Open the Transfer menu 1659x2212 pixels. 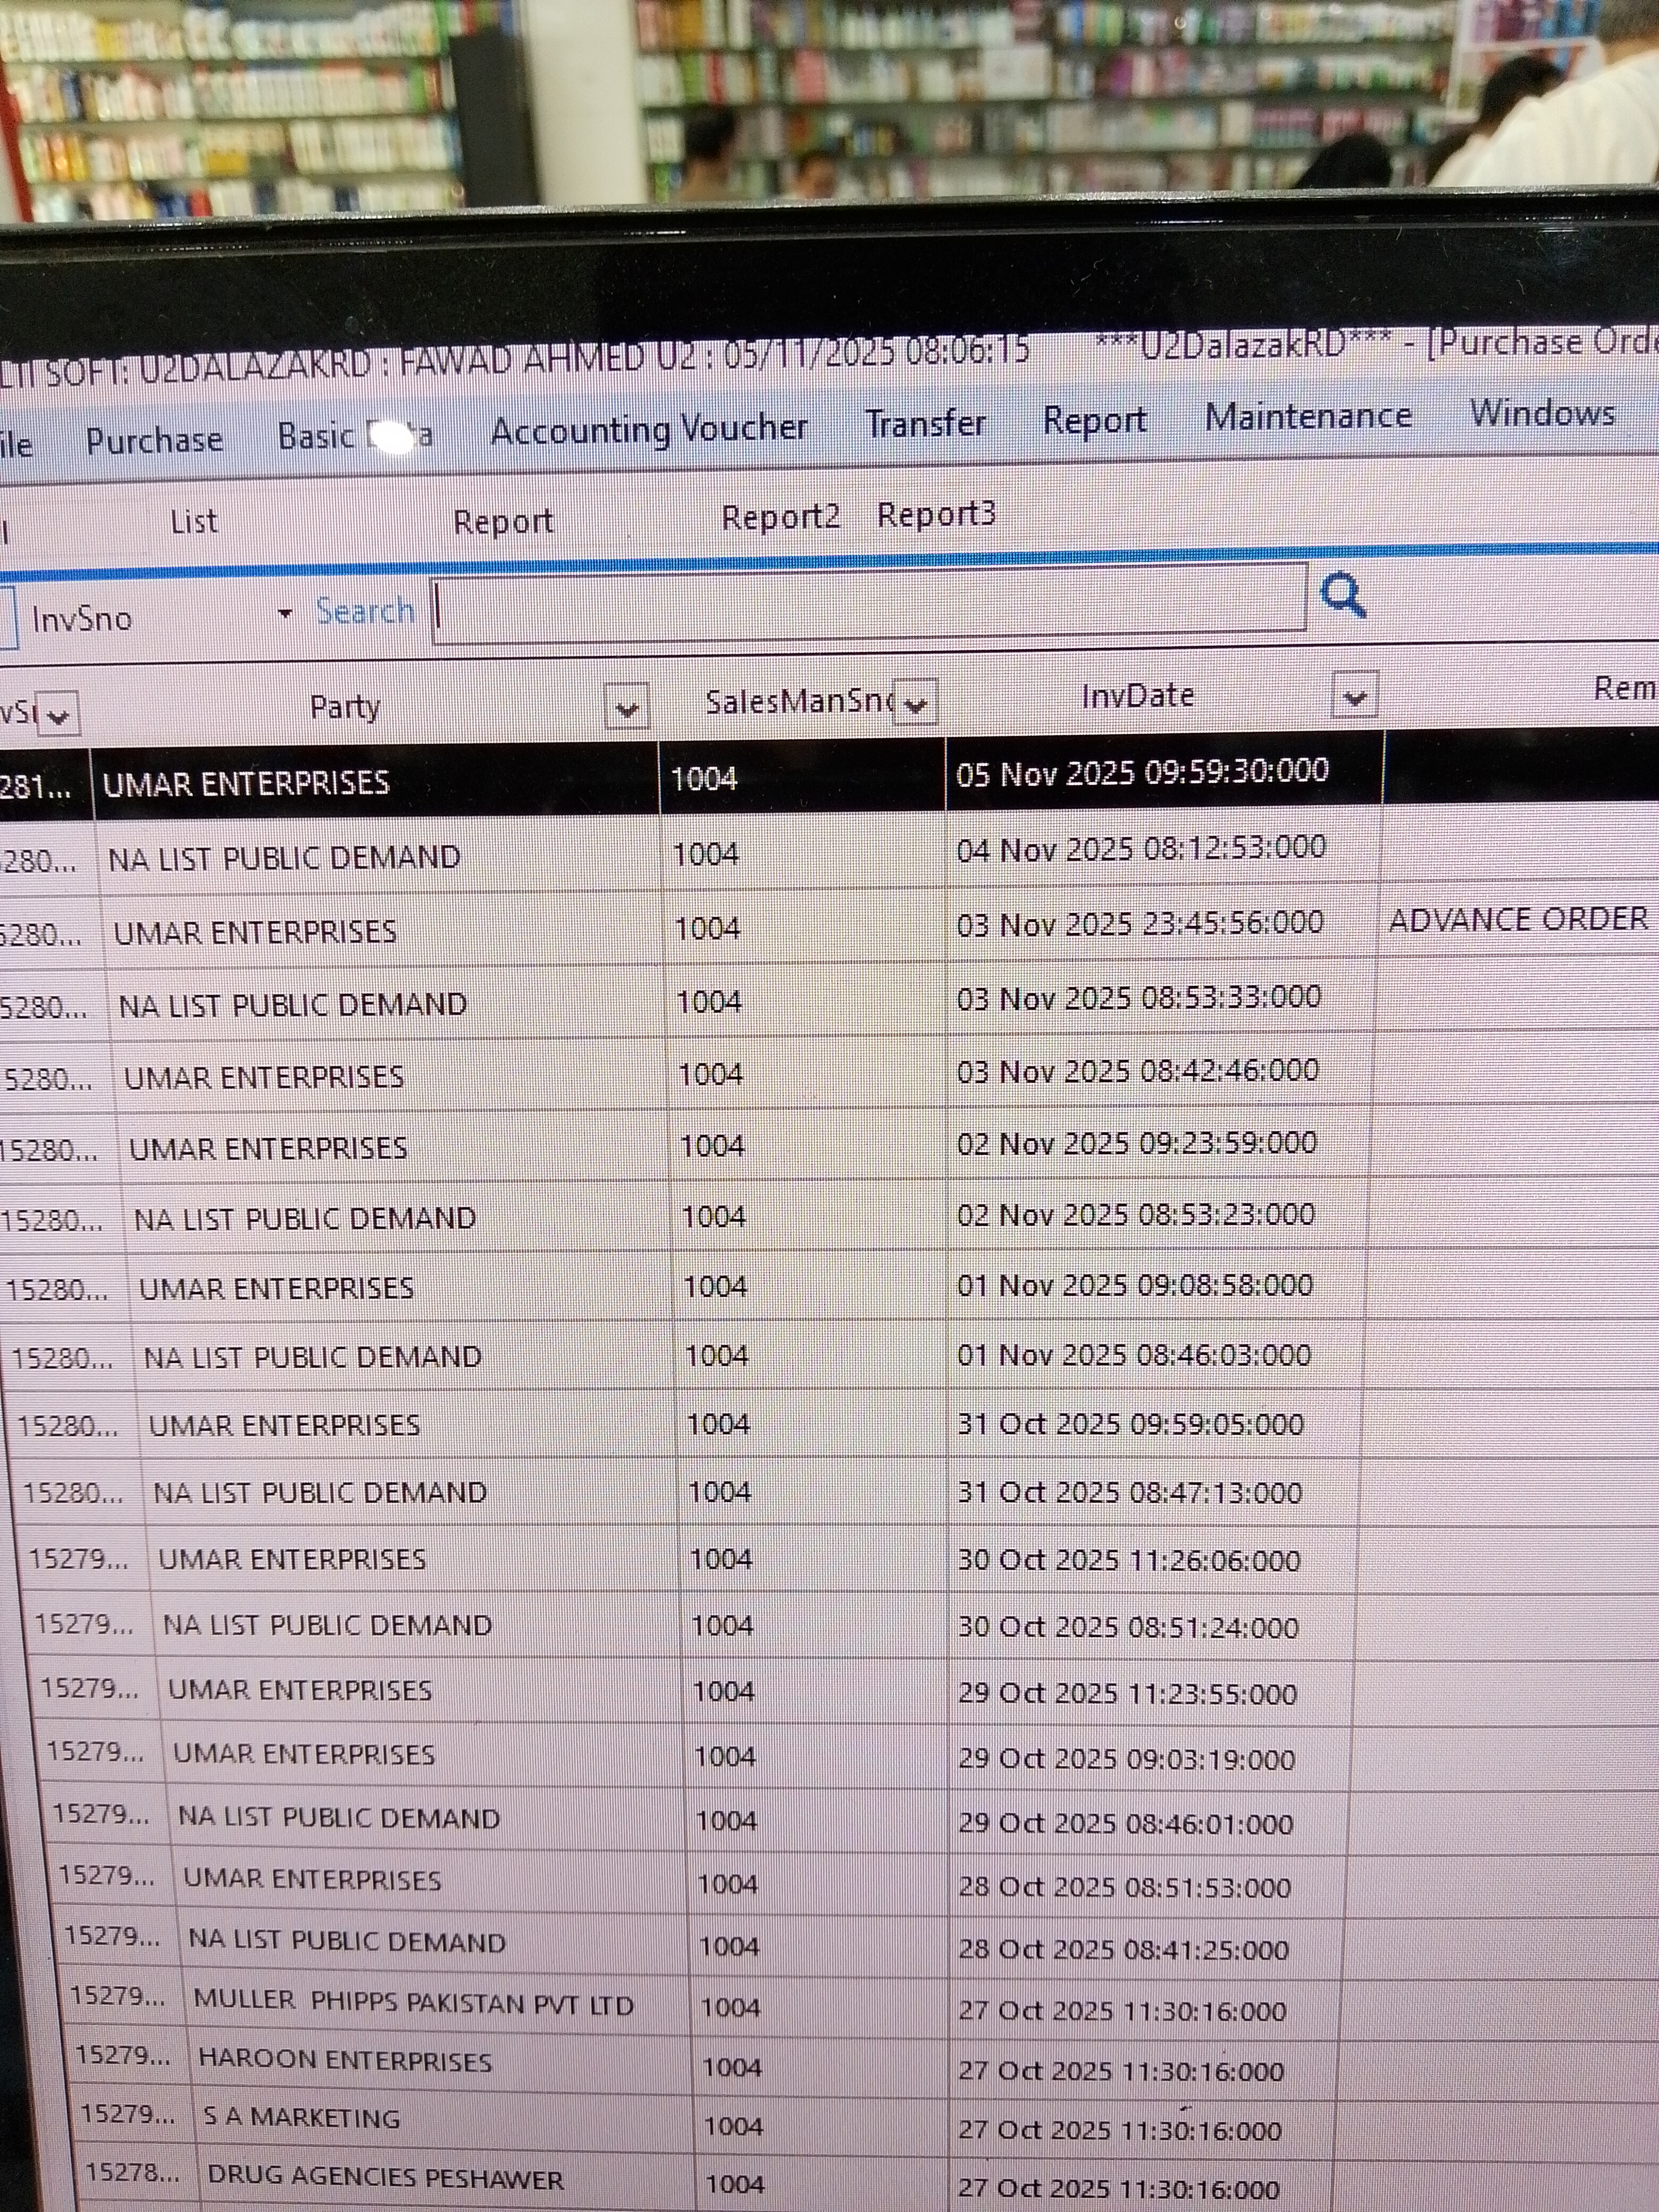click(925, 424)
